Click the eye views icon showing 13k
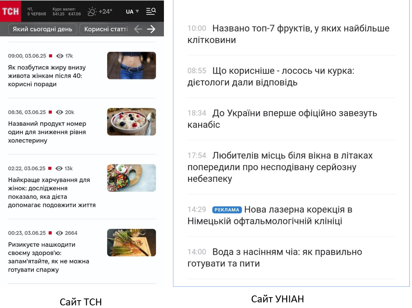412x308 pixels. 59,168
